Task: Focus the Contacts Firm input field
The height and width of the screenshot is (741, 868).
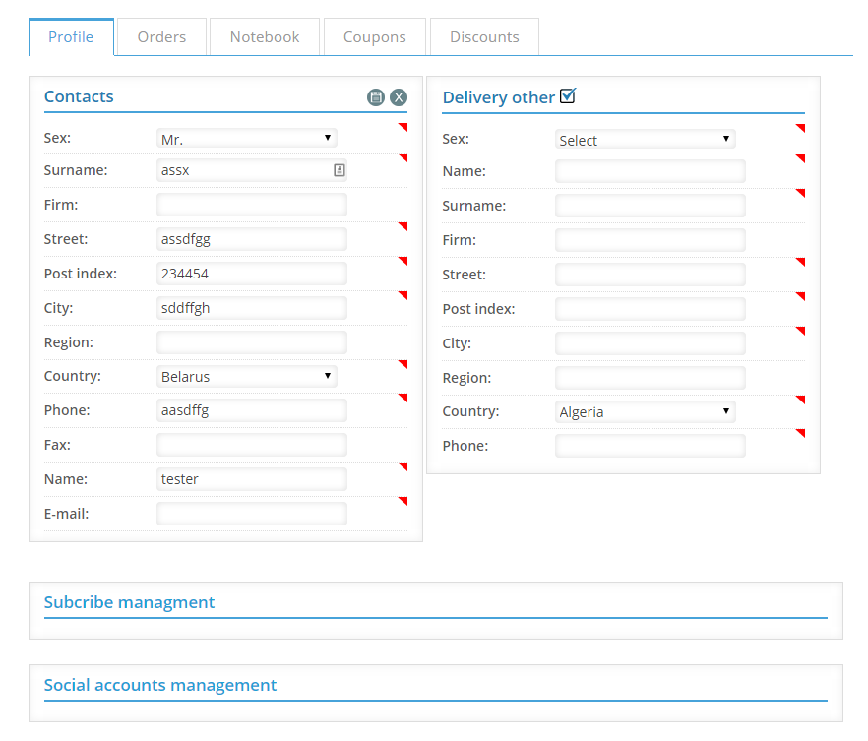Action: pyautogui.click(x=252, y=205)
